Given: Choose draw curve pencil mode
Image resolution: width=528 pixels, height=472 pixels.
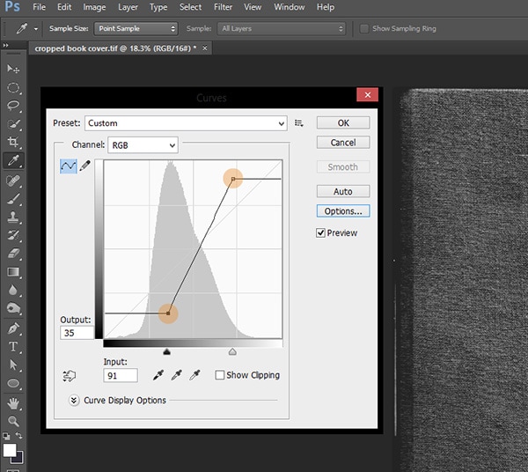Looking at the screenshot, I should point(85,166).
